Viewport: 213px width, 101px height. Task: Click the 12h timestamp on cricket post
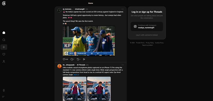(x=86, y=9)
